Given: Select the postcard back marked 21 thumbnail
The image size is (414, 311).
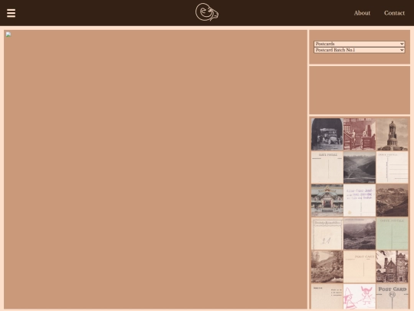Looking at the screenshot, I should tap(327, 233).
